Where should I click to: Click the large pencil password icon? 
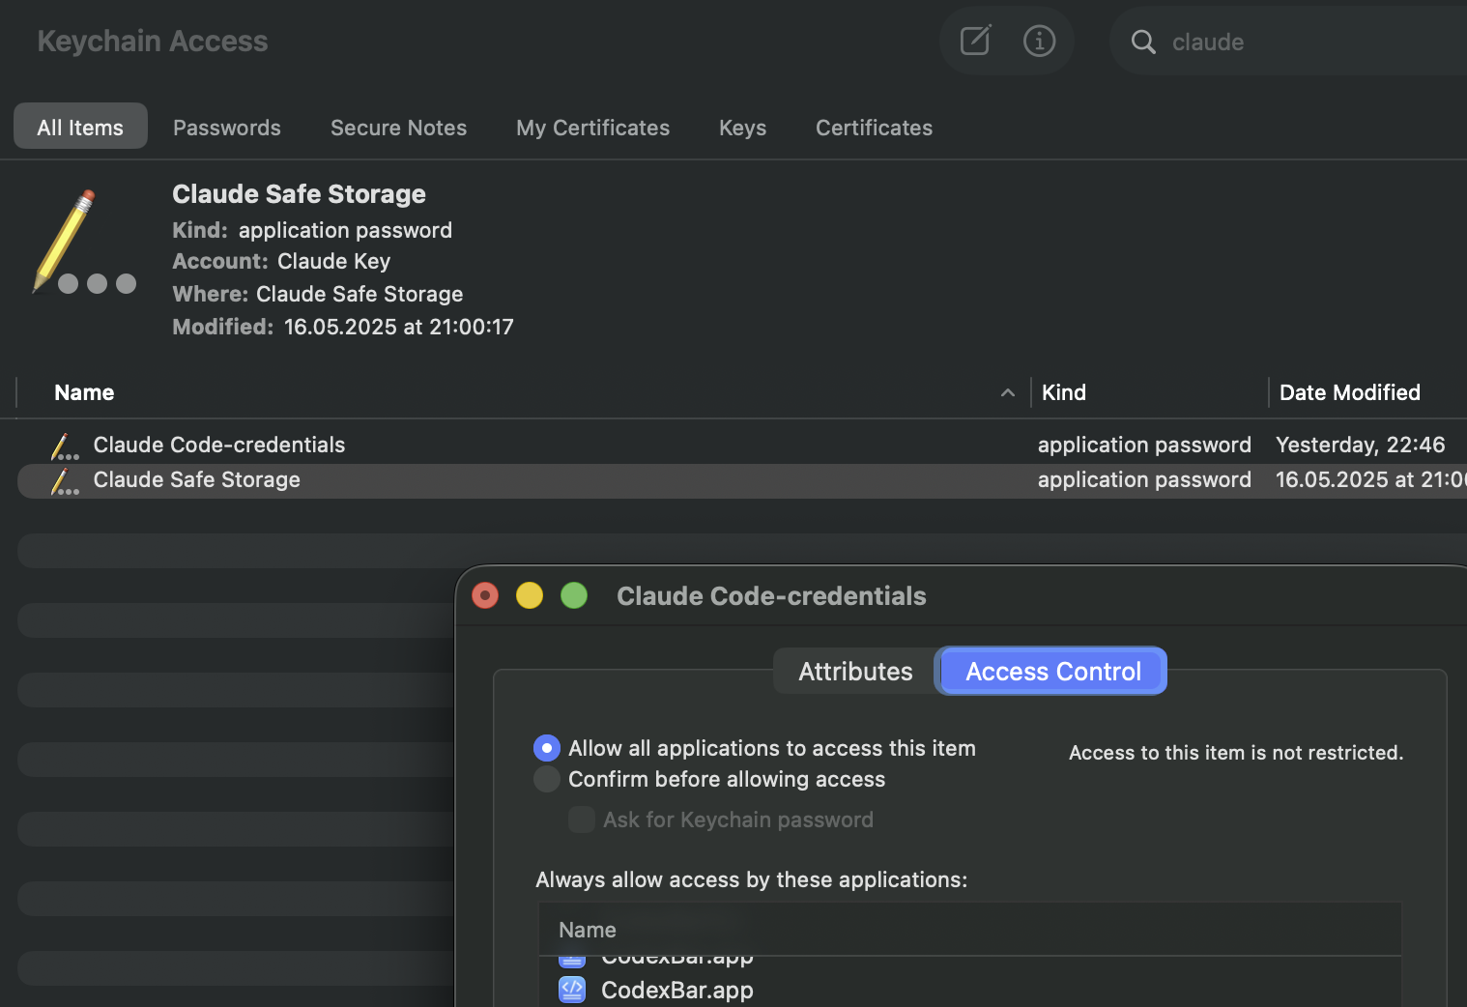[84, 242]
